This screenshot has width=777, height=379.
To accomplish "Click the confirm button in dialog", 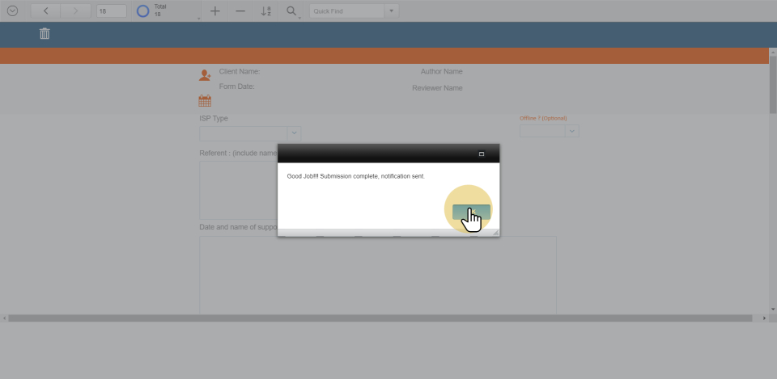I will [x=471, y=211].
